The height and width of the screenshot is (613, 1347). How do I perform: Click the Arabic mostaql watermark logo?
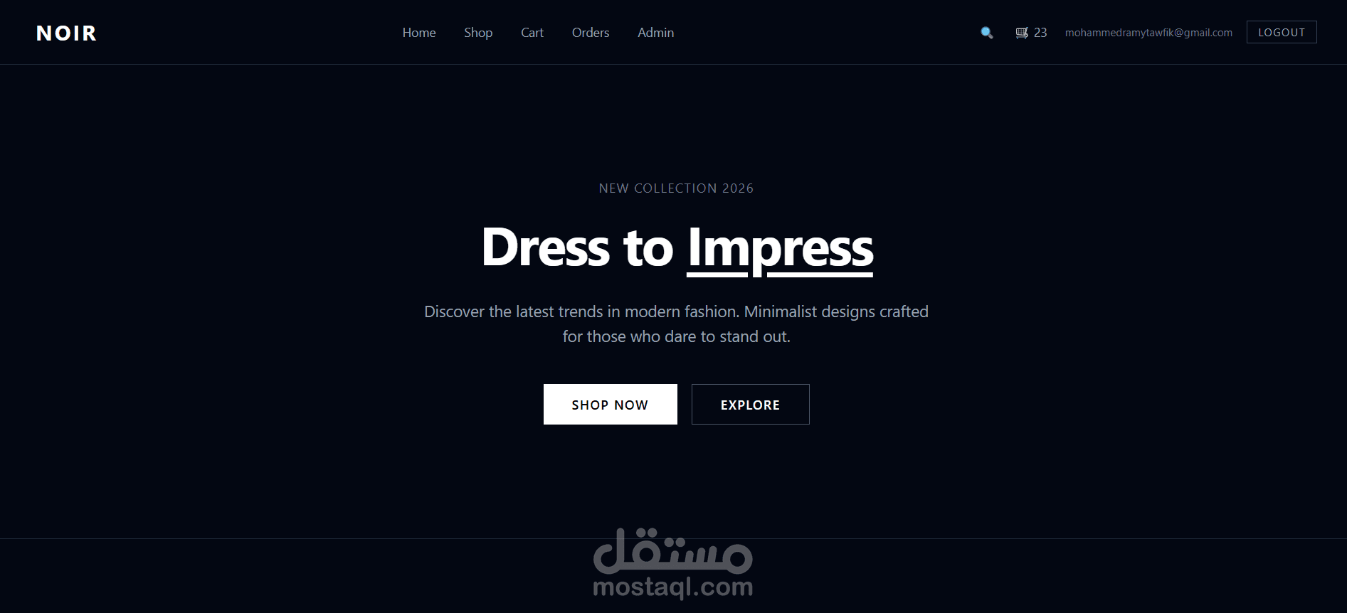pos(672,551)
